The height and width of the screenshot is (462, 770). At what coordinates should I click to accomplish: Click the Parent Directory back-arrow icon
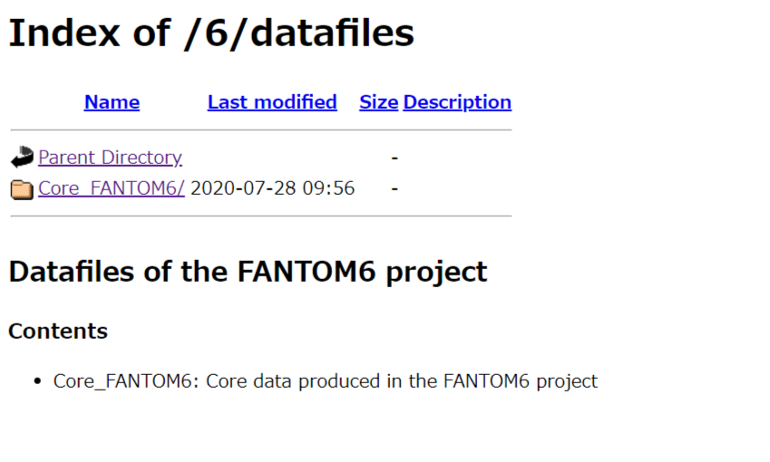point(22,158)
